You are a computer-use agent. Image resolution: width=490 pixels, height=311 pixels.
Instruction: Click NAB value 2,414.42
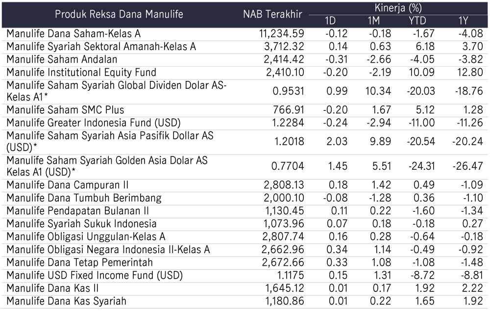[x=284, y=59]
